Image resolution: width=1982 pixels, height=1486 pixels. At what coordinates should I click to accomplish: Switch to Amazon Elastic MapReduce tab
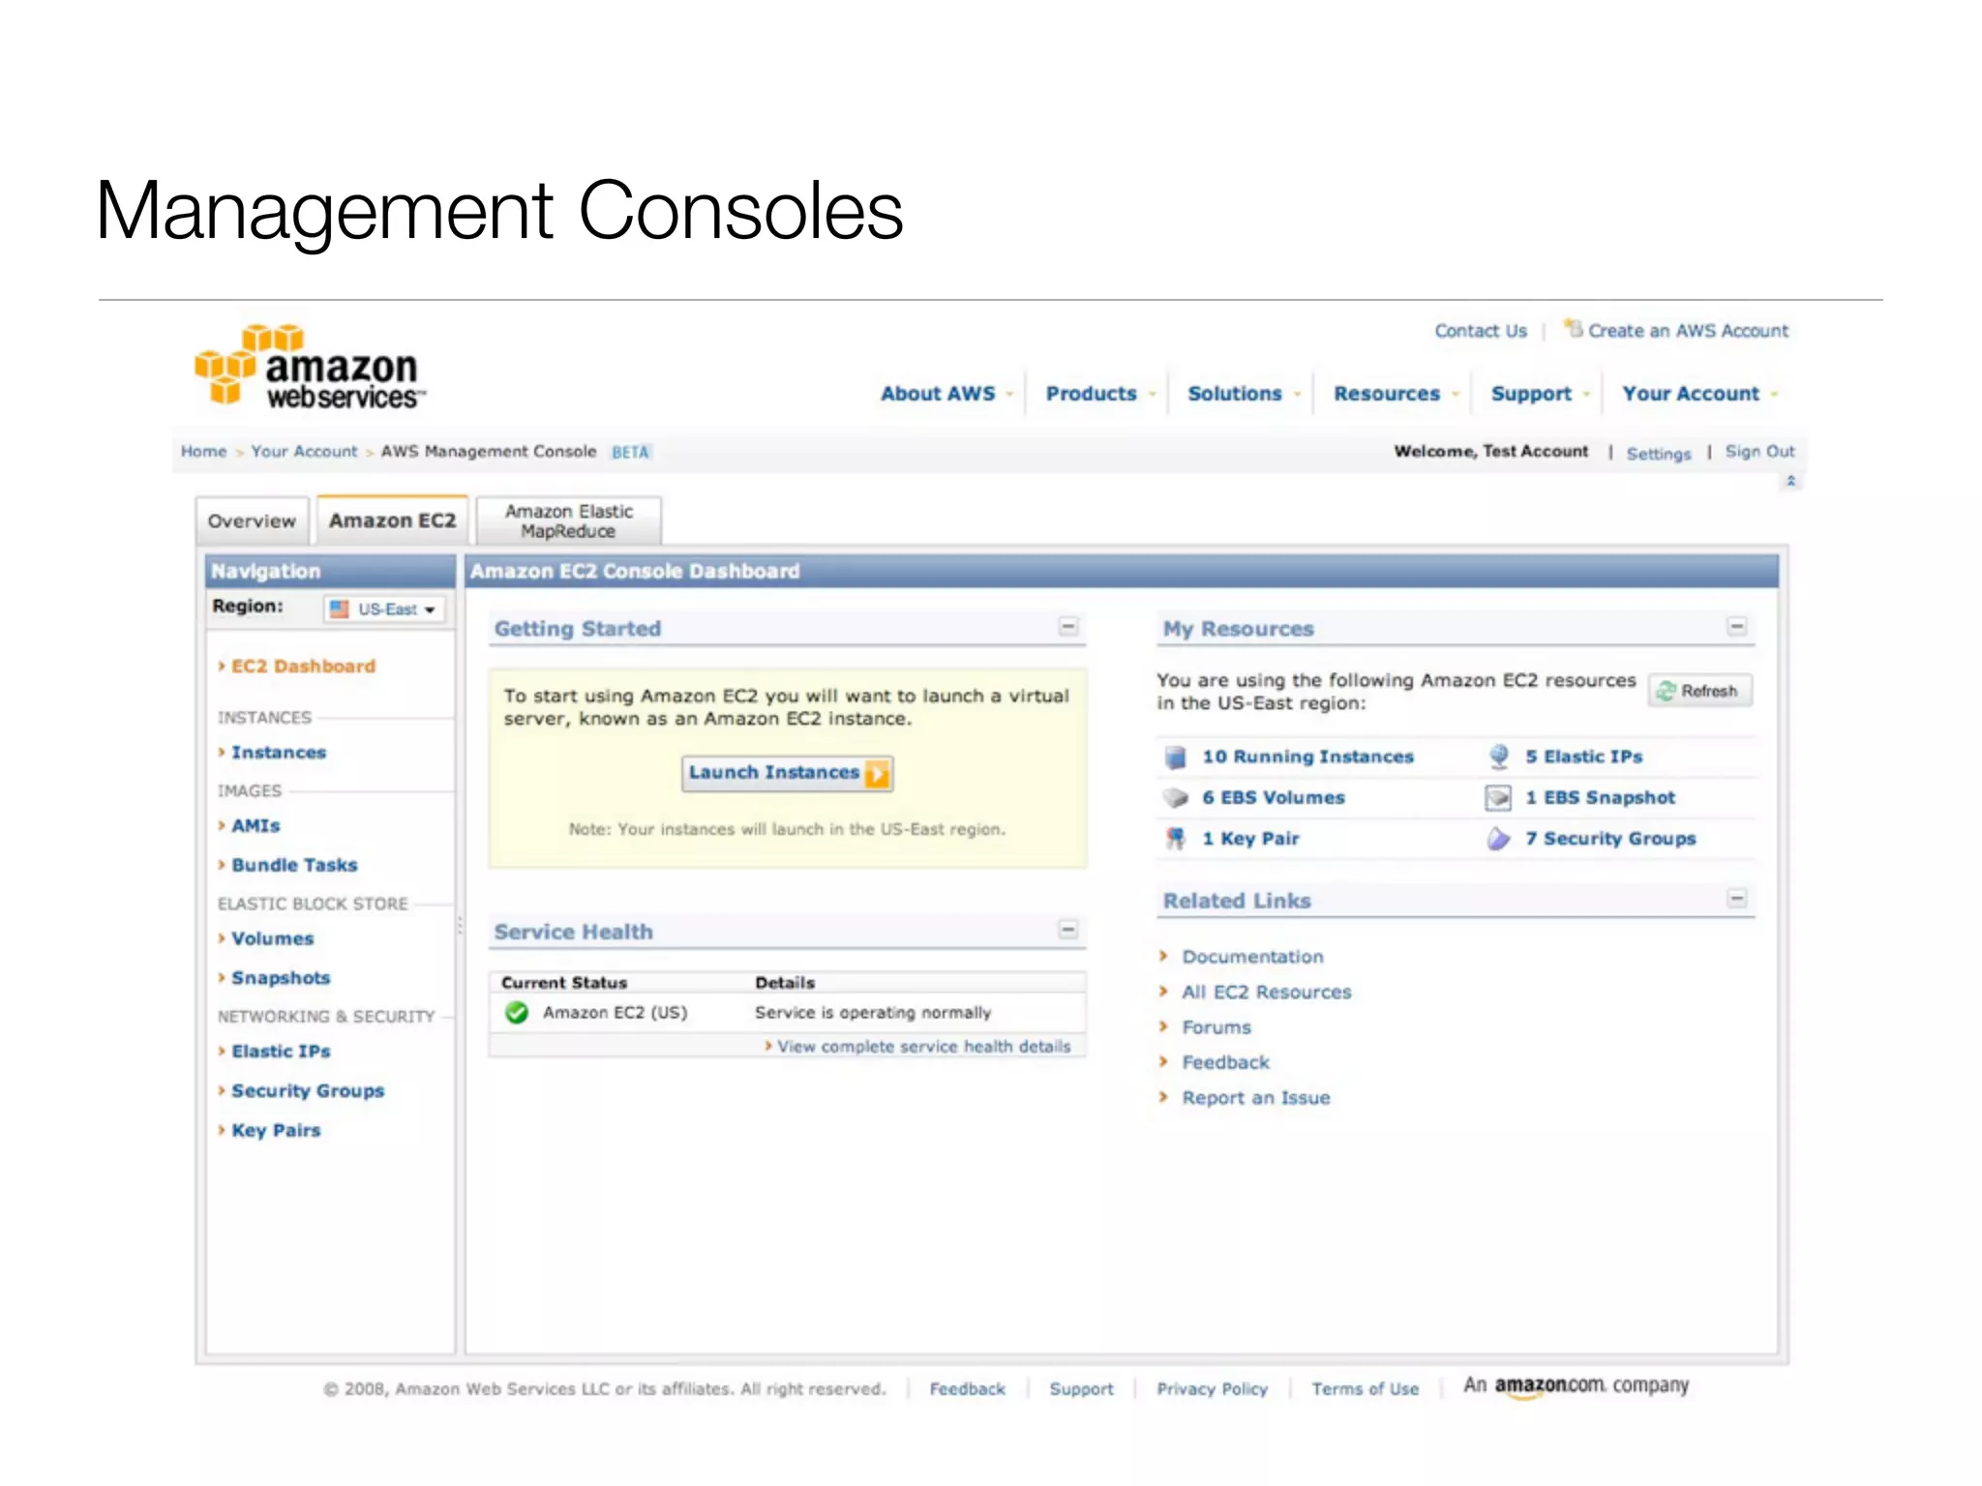tap(569, 520)
